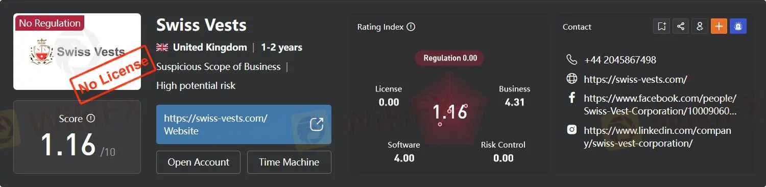Click the Instagram-style icon beside LinkedIn URL

pos(572,130)
